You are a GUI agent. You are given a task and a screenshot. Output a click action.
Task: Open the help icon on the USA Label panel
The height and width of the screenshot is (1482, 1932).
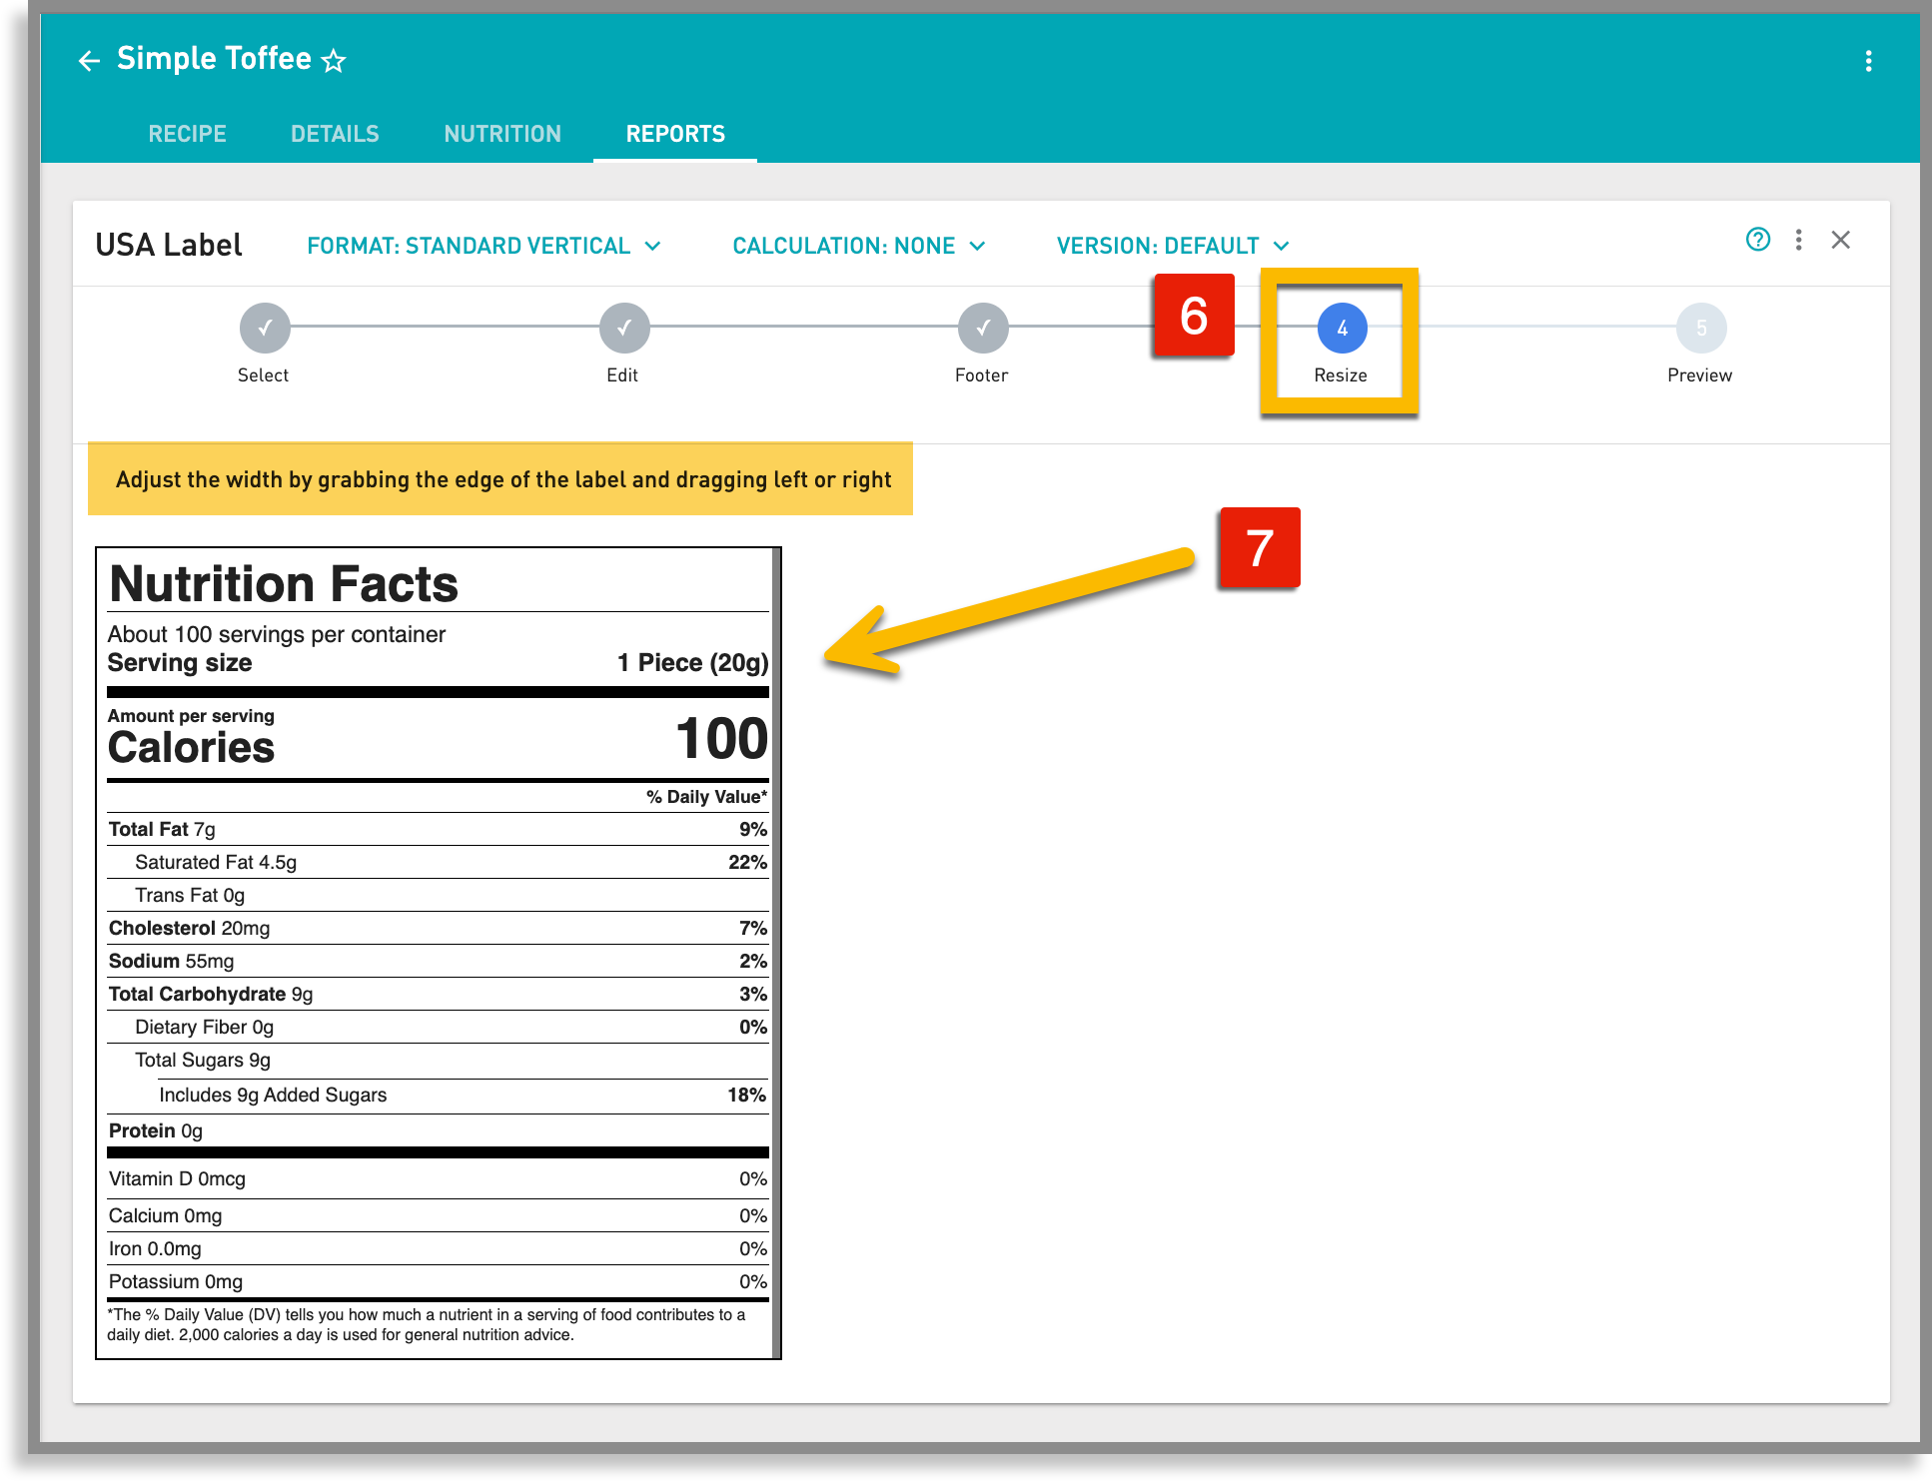point(1757,240)
